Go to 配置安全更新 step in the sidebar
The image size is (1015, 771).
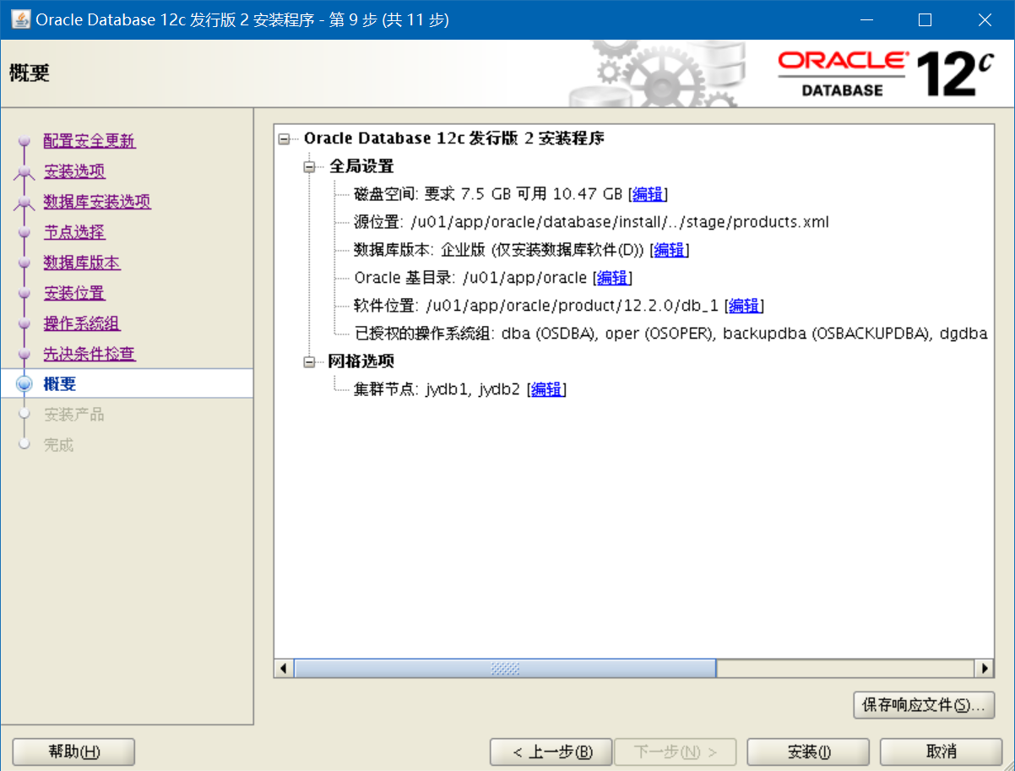(90, 141)
